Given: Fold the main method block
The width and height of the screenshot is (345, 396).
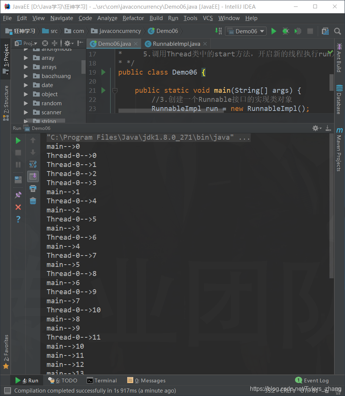Looking at the screenshot, I should [115, 90].
